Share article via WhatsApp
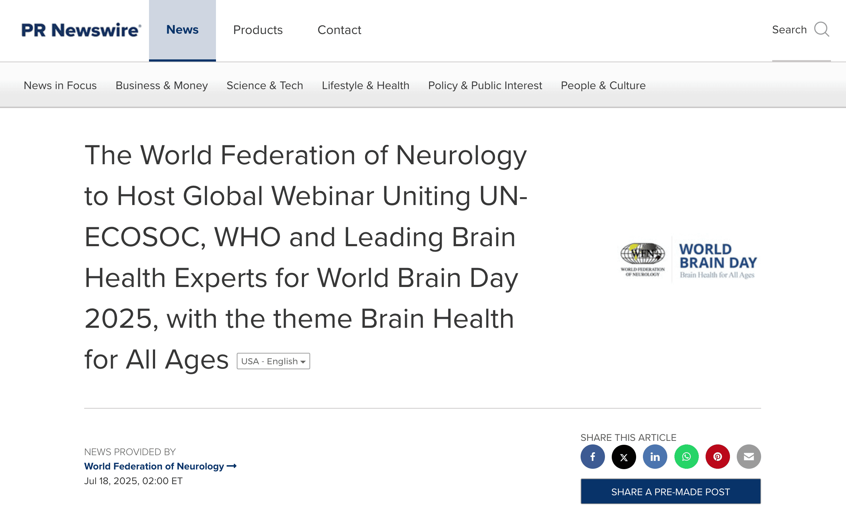This screenshot has width=846, height=521. [x=686, y=457]
